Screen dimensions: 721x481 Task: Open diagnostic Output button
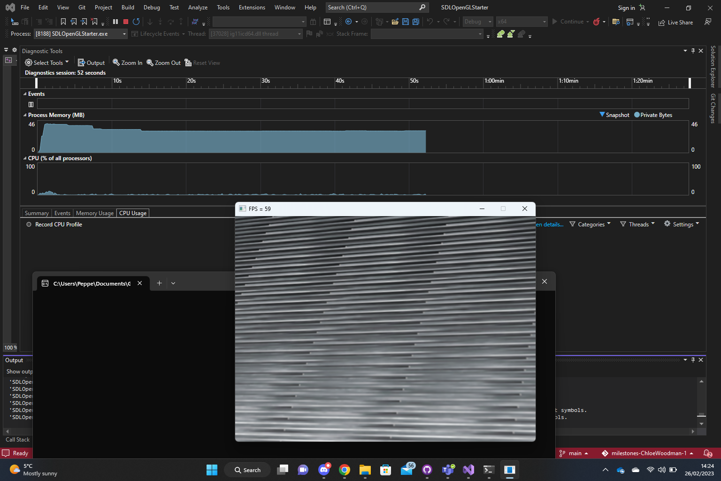(91, 62)
